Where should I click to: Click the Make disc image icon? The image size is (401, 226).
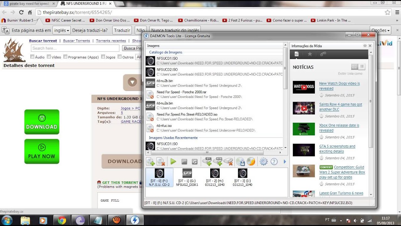point(240,162)
